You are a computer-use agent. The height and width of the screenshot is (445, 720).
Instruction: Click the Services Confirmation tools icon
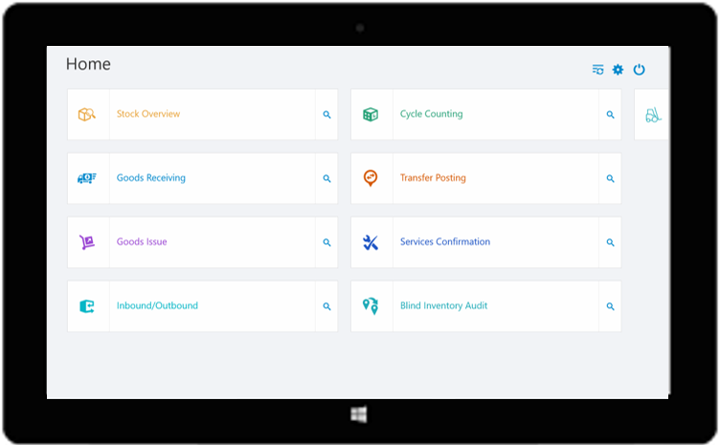pos(371,243)
